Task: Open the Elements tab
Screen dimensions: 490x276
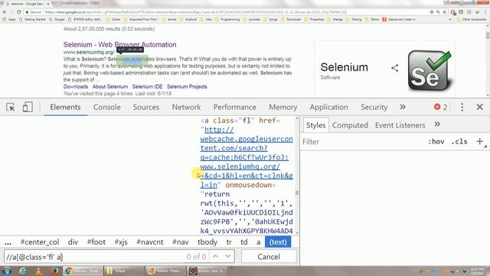Action: coord(65,107)
